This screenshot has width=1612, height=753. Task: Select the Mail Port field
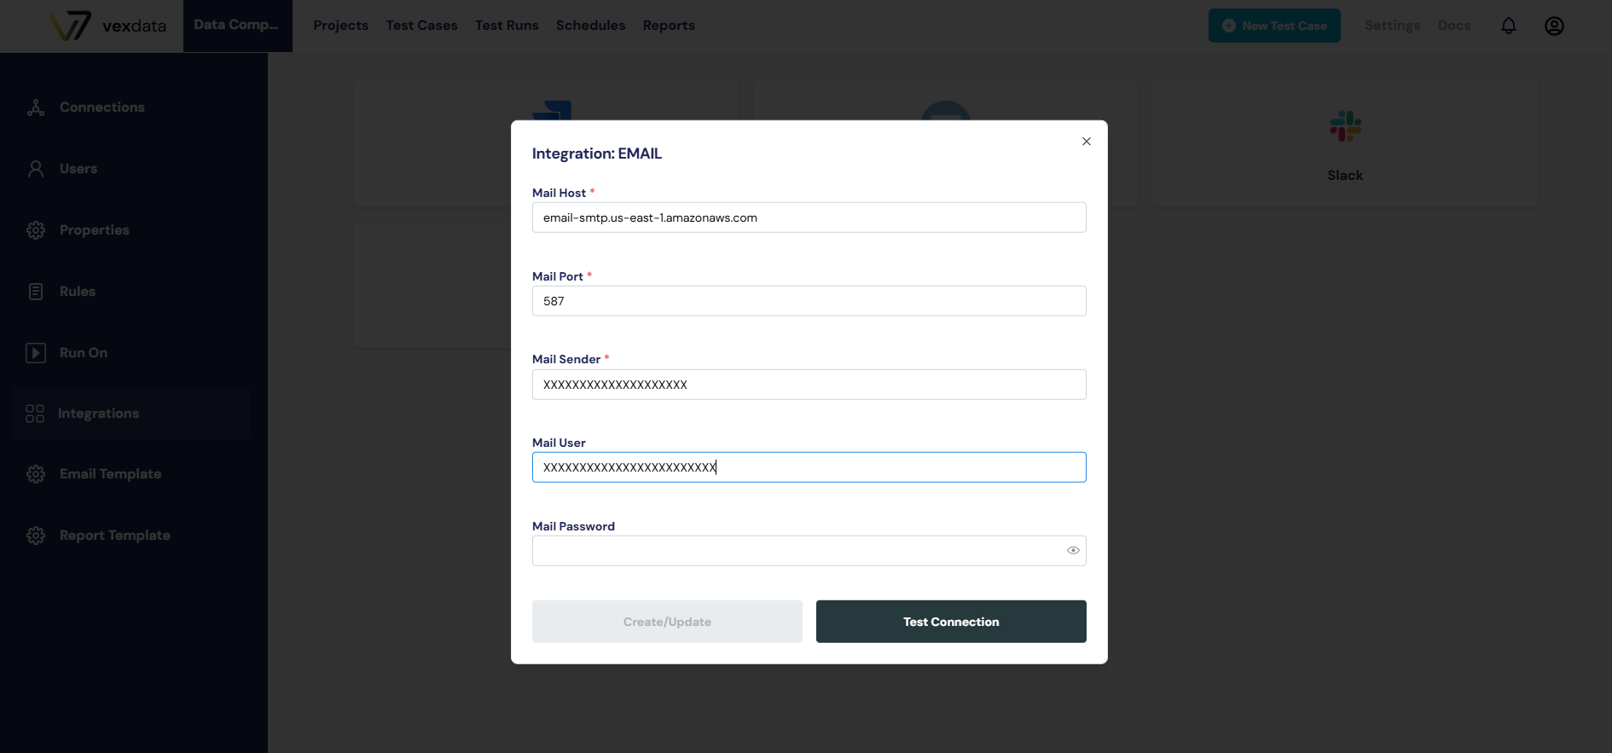[809, 301]
